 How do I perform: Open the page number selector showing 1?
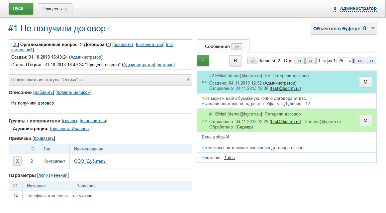(x=322, y=61)
